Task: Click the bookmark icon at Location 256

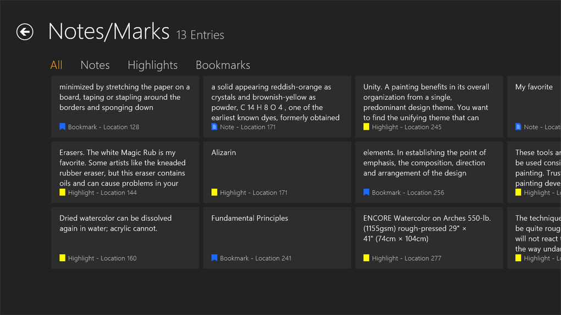Action: 366,193
